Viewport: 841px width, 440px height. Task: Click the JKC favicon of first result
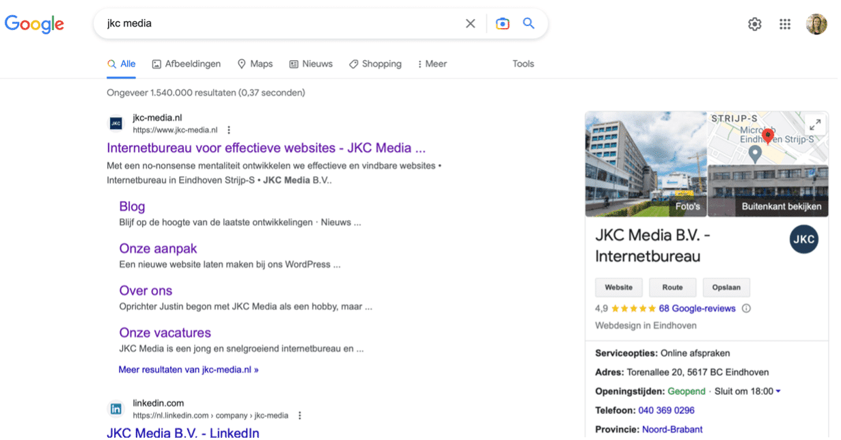116,124
